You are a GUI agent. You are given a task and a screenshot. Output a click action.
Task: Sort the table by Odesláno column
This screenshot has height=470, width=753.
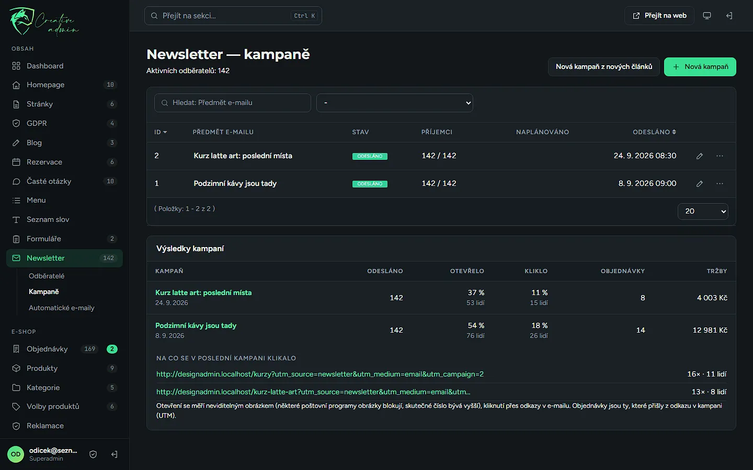pyautogui.click(x=654, y=132)
